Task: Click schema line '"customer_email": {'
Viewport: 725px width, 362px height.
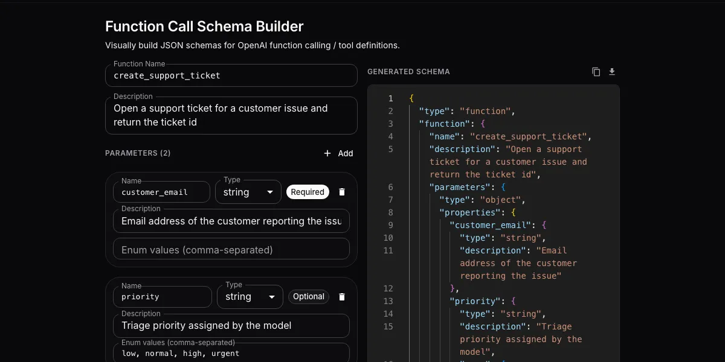Action: click(x=498, y=225)
